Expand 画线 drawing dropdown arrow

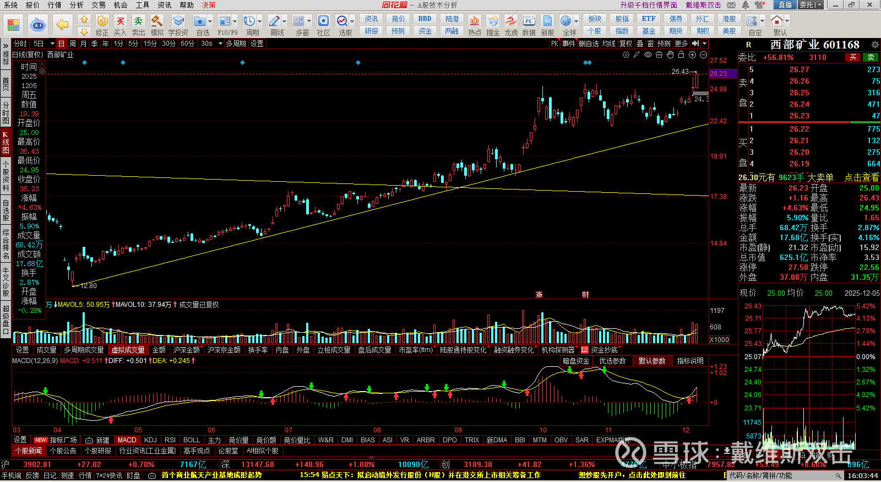point(284,21)
